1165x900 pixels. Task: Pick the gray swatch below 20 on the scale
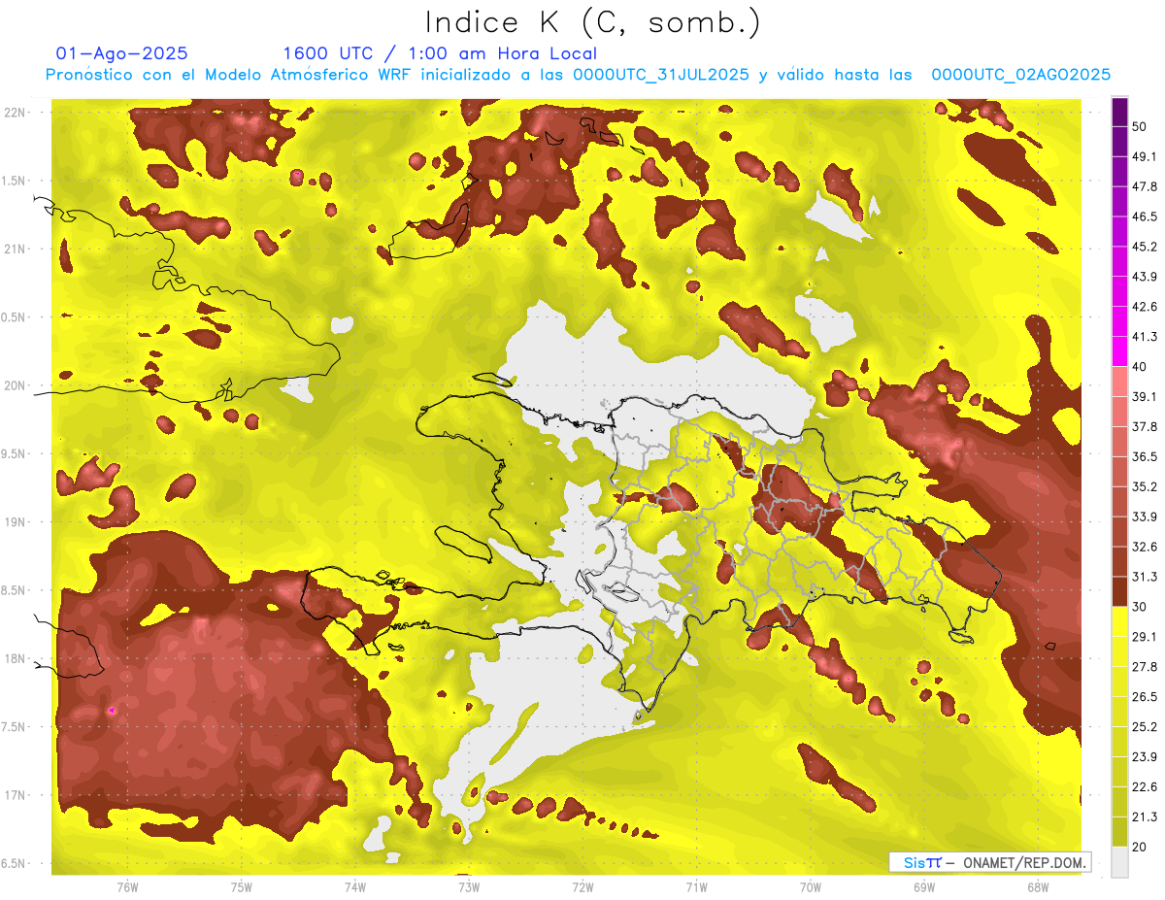1119,862
